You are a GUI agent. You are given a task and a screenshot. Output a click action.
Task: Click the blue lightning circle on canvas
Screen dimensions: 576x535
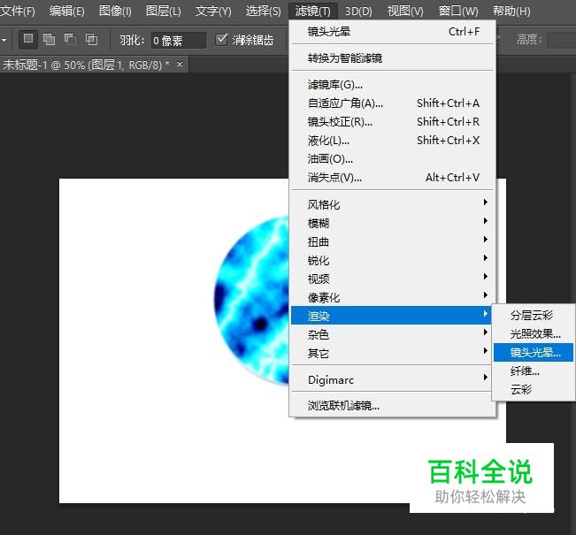pos(252,301)
